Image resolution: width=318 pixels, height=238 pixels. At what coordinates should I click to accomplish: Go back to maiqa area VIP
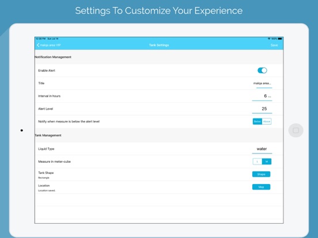pos(50,45)
